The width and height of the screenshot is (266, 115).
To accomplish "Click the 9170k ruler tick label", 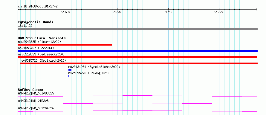I will [117, 12].
